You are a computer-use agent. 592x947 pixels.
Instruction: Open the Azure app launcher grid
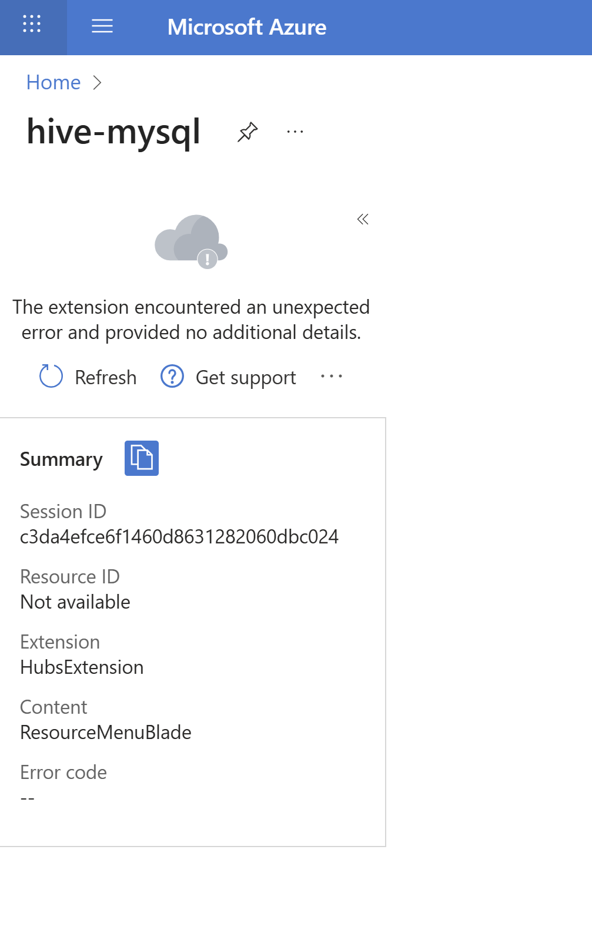point(32,25)
